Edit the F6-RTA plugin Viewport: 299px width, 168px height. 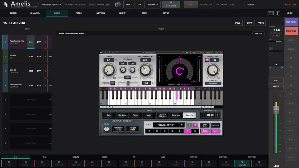coord(31,56)
